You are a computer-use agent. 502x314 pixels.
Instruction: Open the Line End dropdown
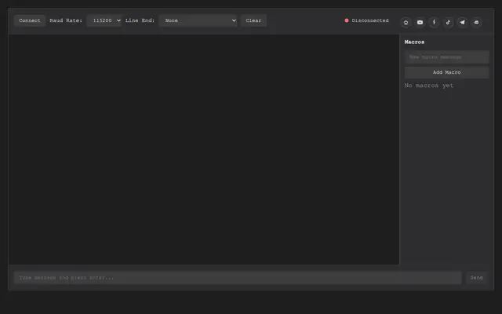point(198,20)
